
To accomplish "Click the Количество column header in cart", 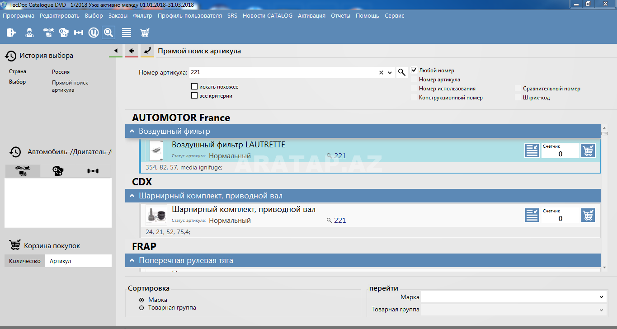I will 25,261.
